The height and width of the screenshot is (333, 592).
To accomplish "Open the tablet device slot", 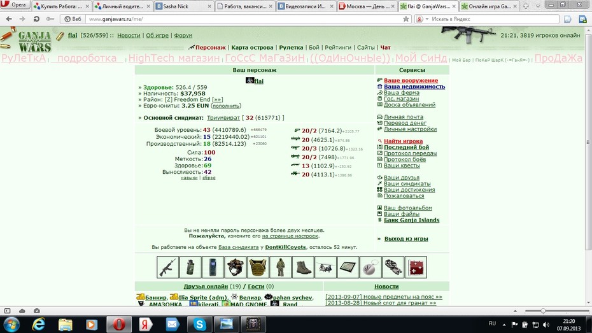I will pos(348,267).
